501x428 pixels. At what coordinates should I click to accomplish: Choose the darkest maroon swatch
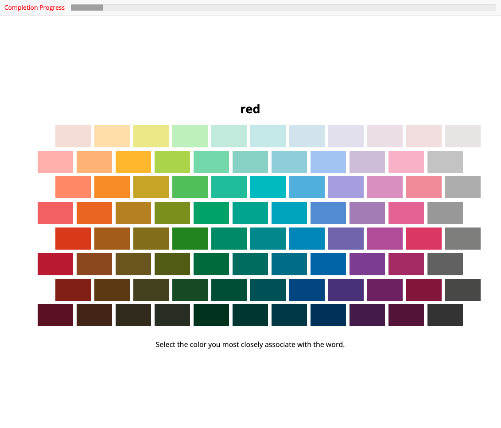click(55, 315)
